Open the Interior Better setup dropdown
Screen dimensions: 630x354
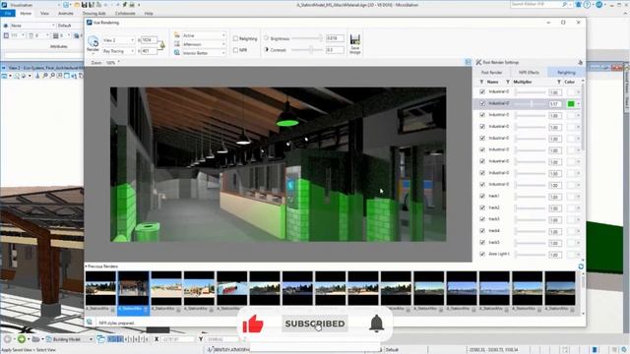point(204,53)
